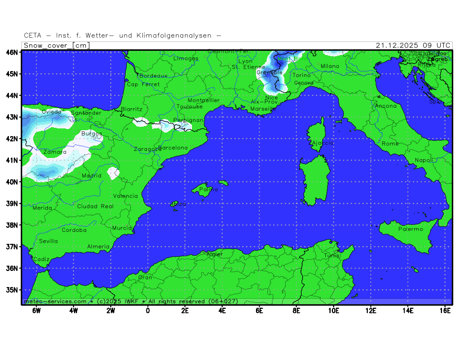Select the Sevilla city label

[49, 241]
